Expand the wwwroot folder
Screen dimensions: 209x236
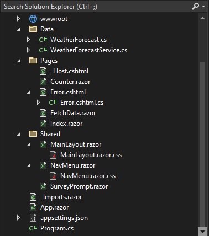point(18,19)
